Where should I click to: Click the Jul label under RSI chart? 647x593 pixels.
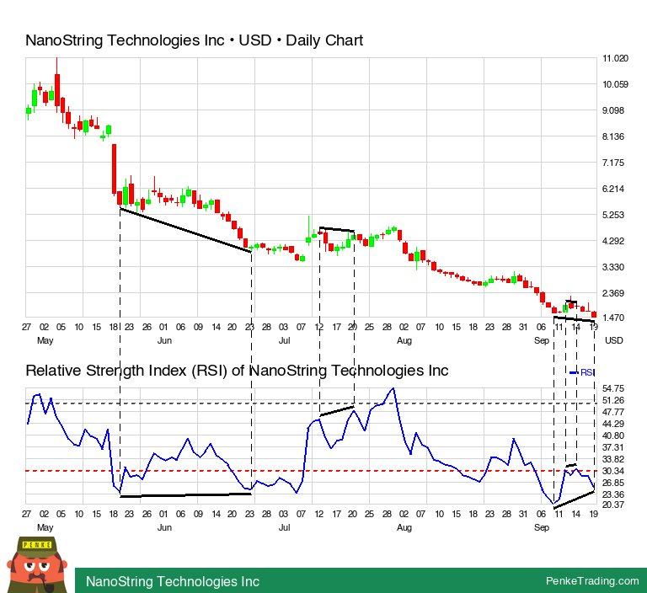284,528
